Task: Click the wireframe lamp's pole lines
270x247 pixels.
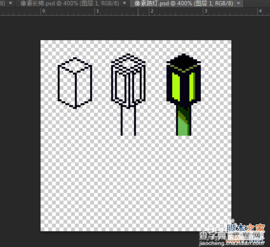Action: pos(129,121)
